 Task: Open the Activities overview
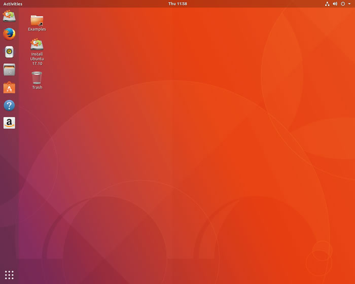click(x=13, y=4)
